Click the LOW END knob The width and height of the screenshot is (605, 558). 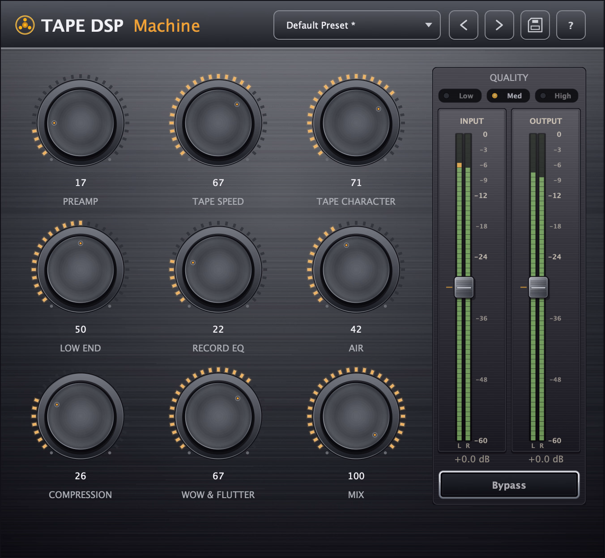(81, 270)
